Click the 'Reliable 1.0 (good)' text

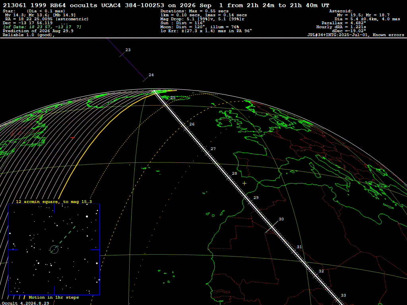(x=29, y=35)
